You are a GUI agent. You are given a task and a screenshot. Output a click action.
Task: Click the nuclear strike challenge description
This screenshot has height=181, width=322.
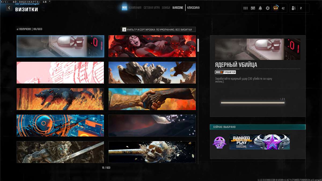click(x=244, y=80)
